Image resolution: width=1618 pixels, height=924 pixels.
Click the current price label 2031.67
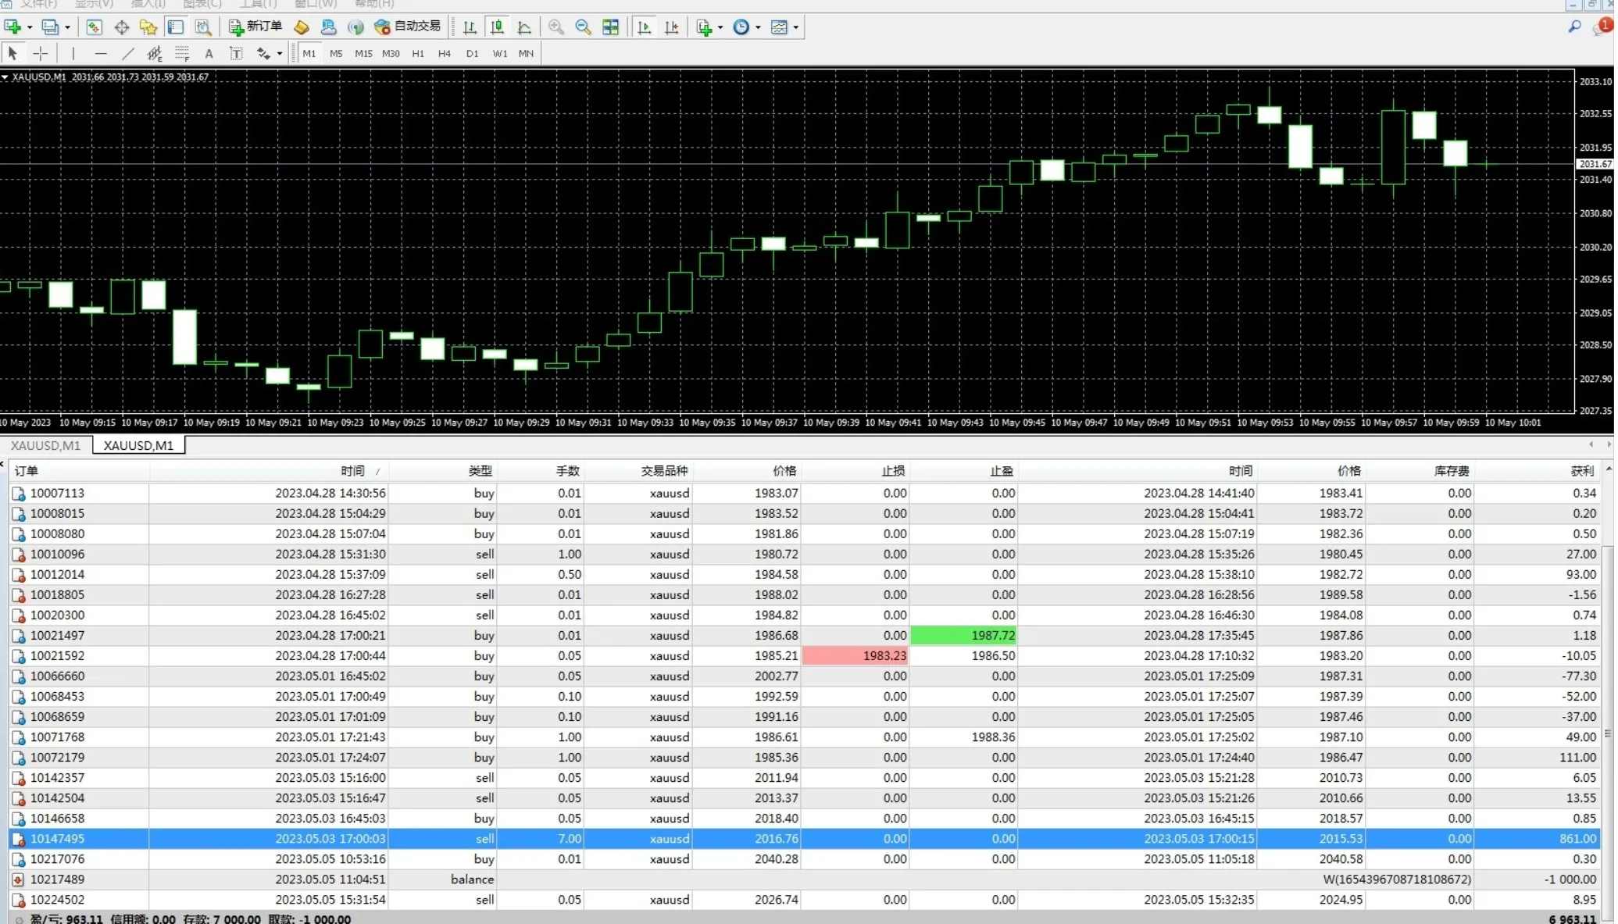click(1595, 164)
